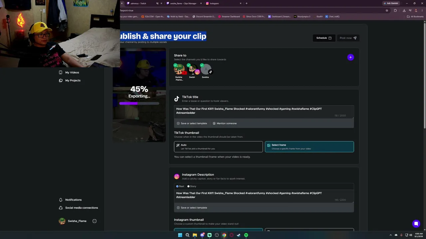The image size is (426, 239).
Task: Click the Schedule button
Action: [x=324, y=38]
